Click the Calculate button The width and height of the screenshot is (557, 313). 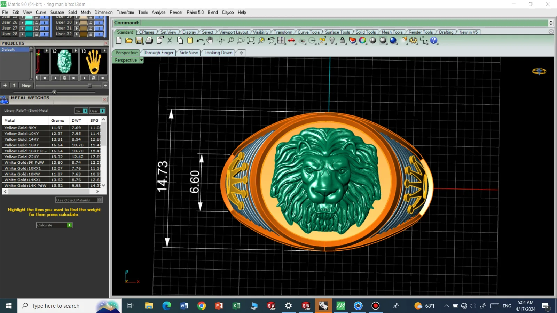[54, 225]
